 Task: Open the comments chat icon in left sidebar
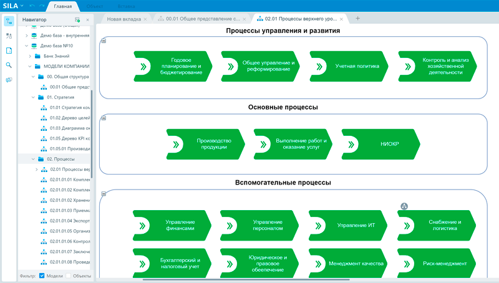tap(9, 80)
